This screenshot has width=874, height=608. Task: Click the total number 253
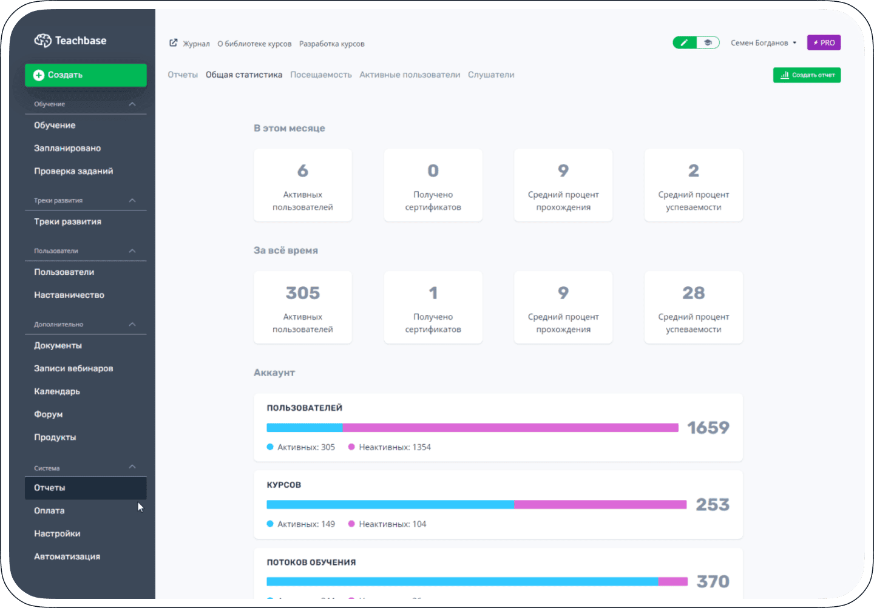point(713,505)
